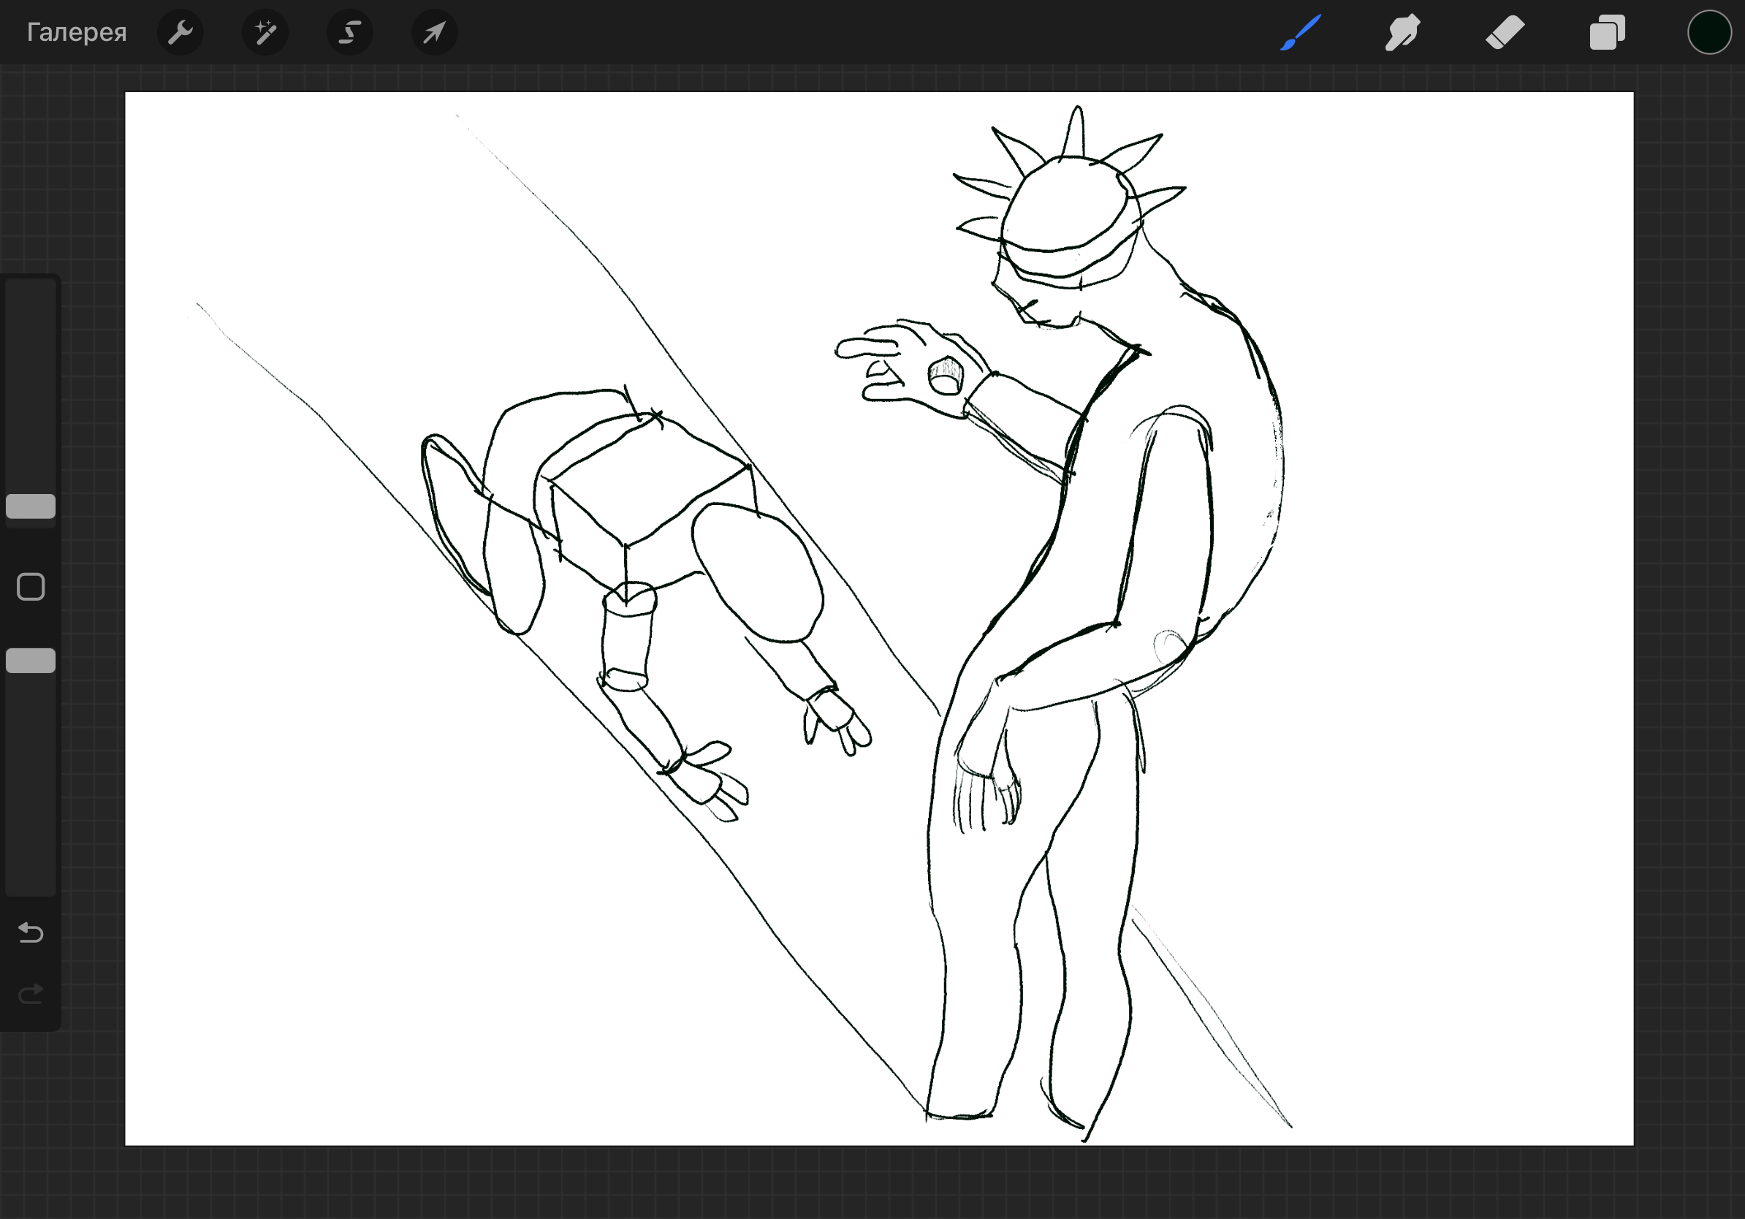
Task: Open the Actions wrench menu
Action: coord(180,33)
